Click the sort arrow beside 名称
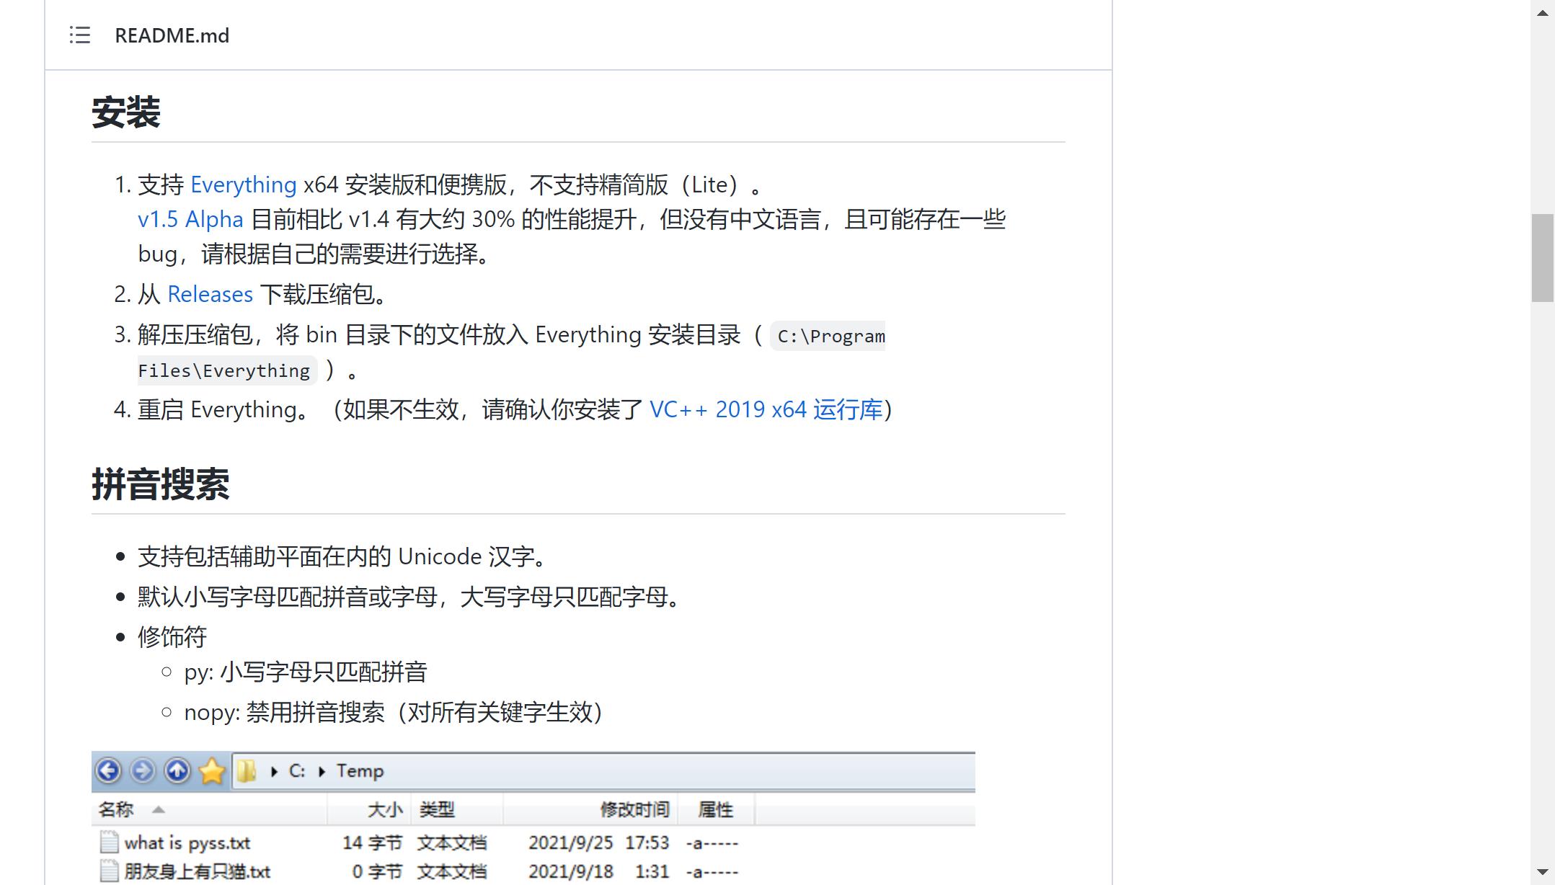The height and width of the screenshot is (885, 1555). coord(159,810)
